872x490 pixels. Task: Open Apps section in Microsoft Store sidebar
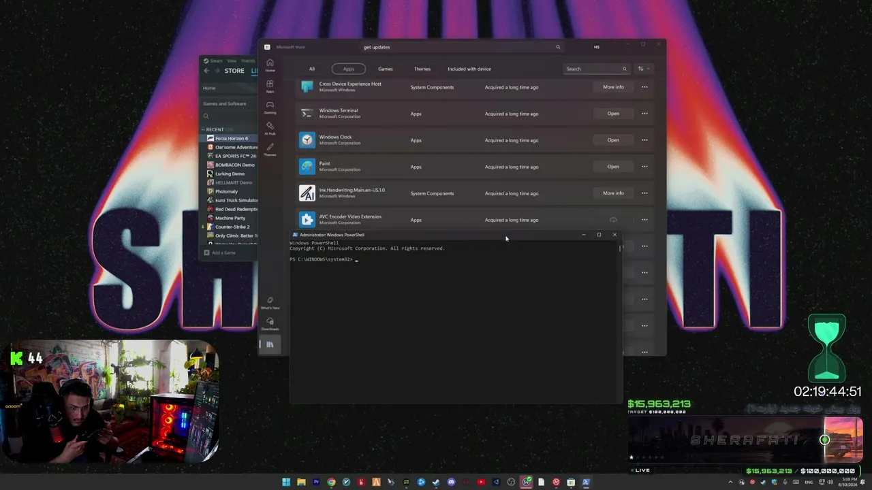click(270, 86)
